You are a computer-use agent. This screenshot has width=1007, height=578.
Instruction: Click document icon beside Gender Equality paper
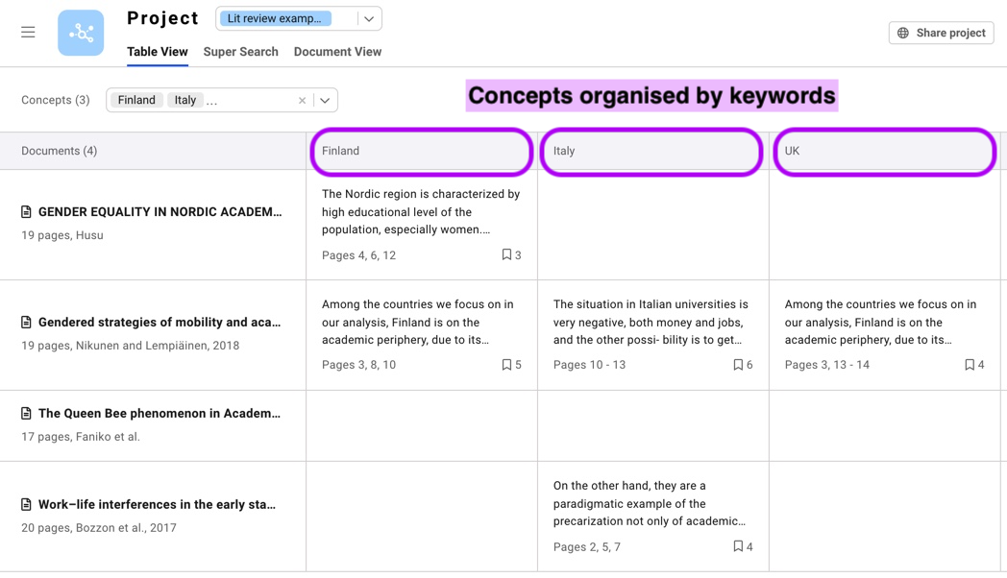[27, 212]
